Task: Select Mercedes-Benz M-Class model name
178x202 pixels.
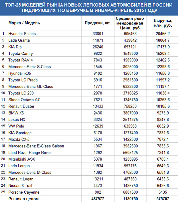Action: click(30, 172)
